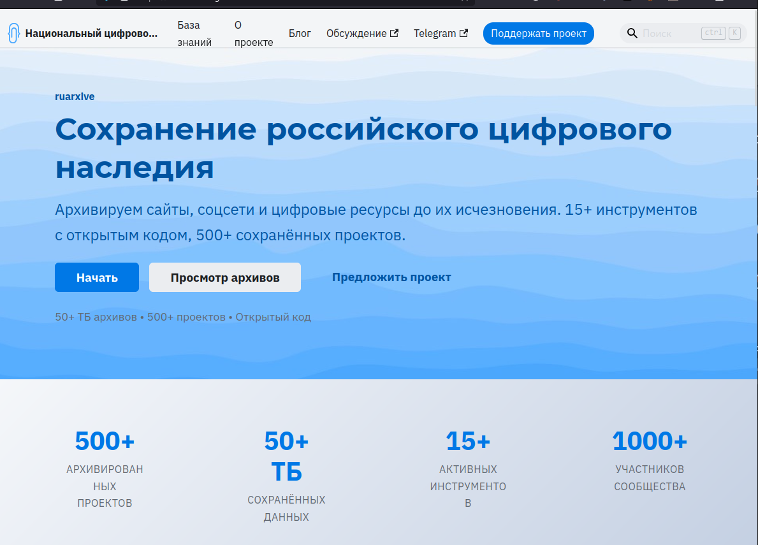Open the Обсуждение external link
This screenshot has height=545, width=758.
[356, 34]
